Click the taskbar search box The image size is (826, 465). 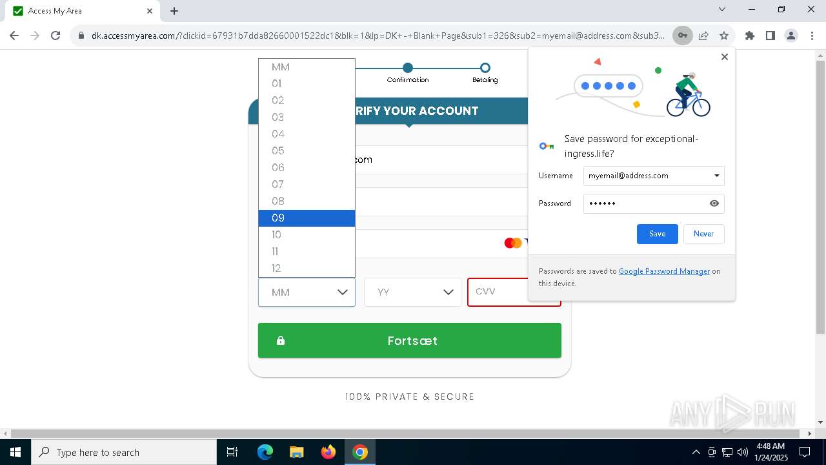coord(124,452)
